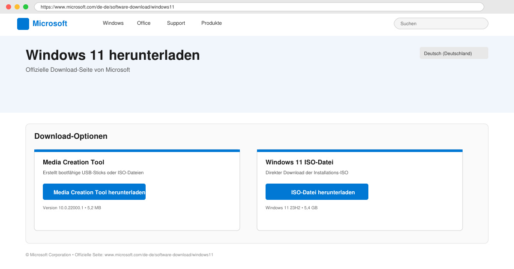
Task: Open the Office navigation menu item
Action: click(144, 23)
